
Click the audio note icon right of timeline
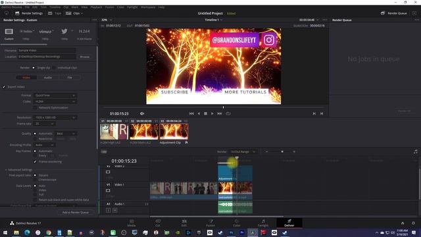coord(415,152)
